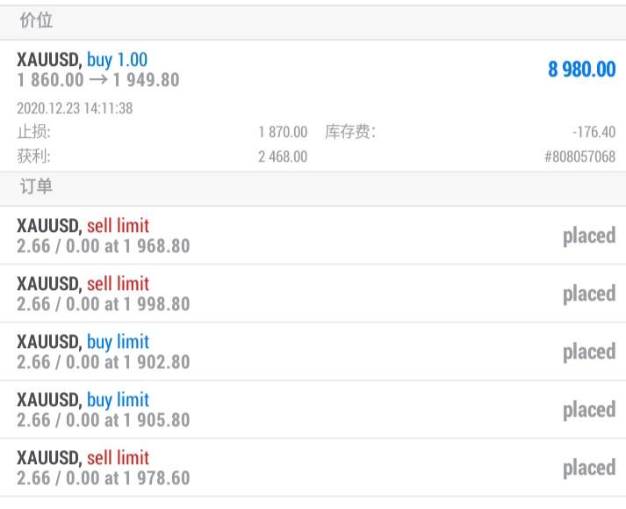The width and height of the screenshot is (626, 509).
Task: Open the sell limit order at 1 978.60
Action: (x=104, y=468)
